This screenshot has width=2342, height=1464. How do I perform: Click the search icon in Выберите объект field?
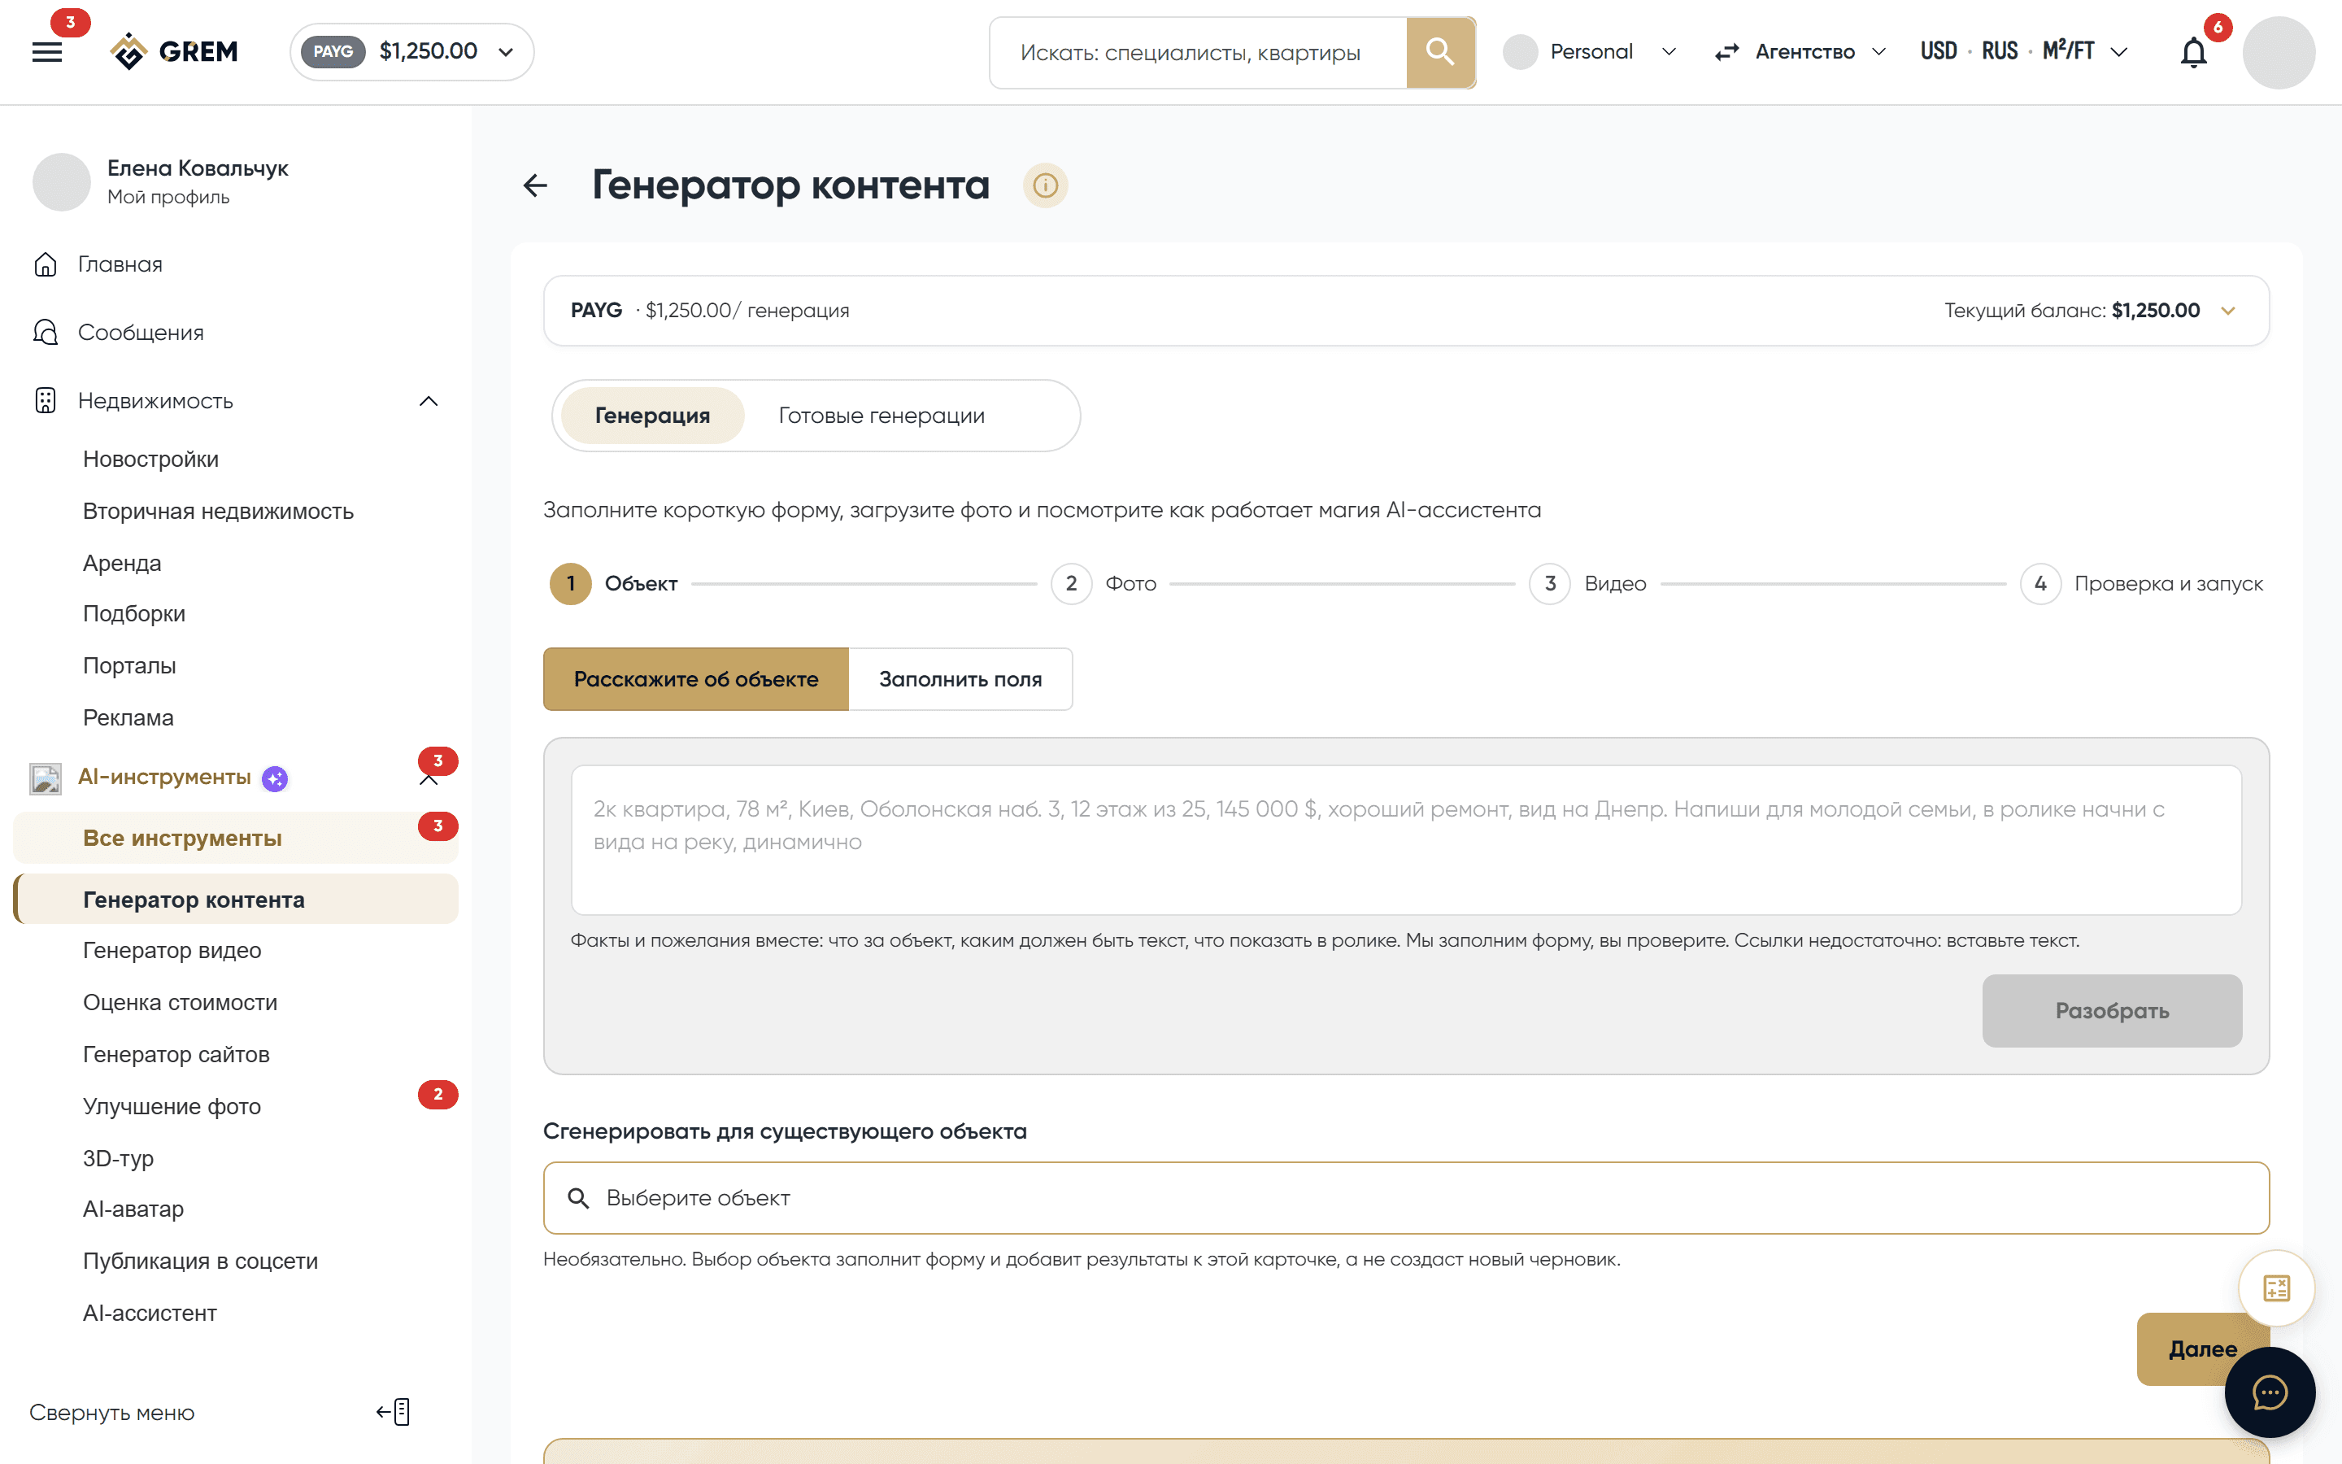point(577,1198)
